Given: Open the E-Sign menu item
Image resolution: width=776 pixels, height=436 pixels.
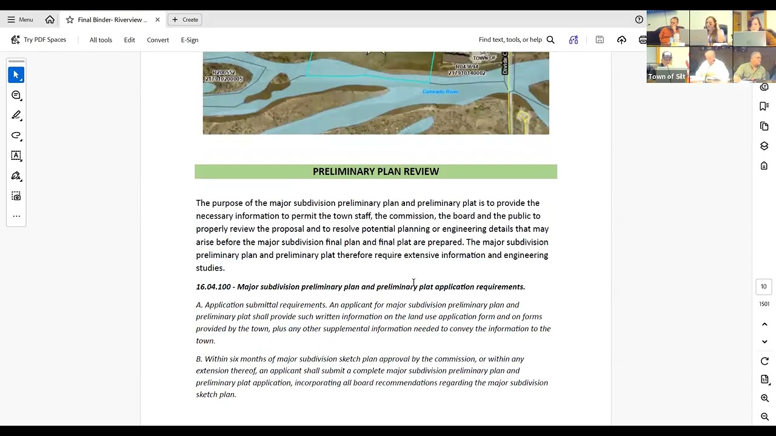Looking at the screenshot, I should point(189,40).
